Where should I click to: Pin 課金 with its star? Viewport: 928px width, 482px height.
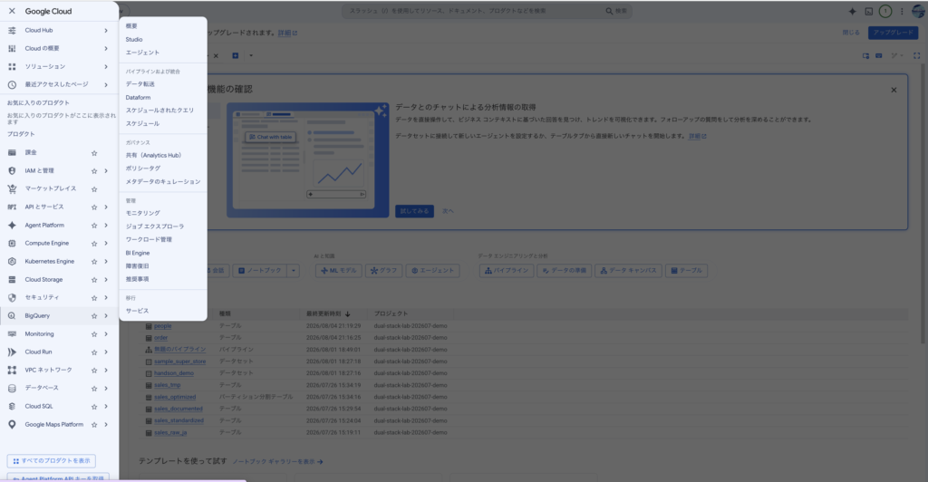(94, 153)
